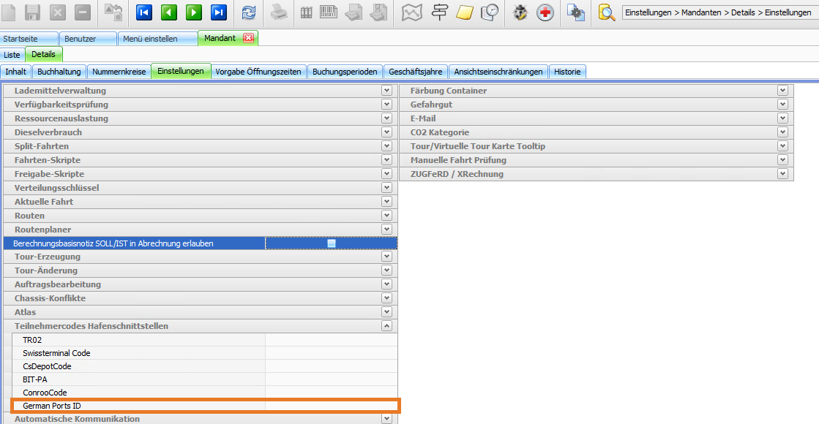The width and height of the screenshot is (819, 424).
Task: Jump to the last record
Action: [x=219, y=12]
